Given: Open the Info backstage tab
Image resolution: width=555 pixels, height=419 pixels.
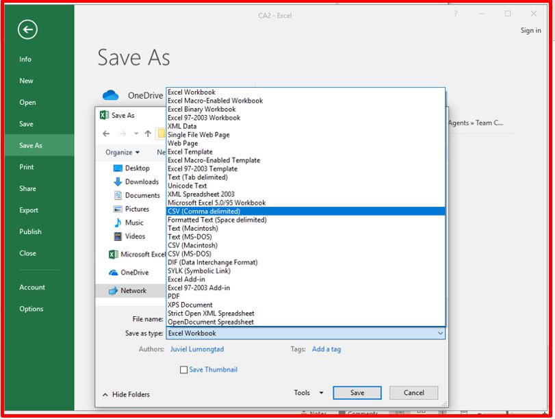Looking at the screenshot, I should [39, 59].
